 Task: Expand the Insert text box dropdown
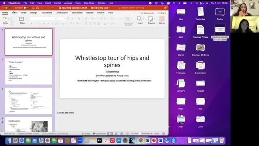point(143,19)
